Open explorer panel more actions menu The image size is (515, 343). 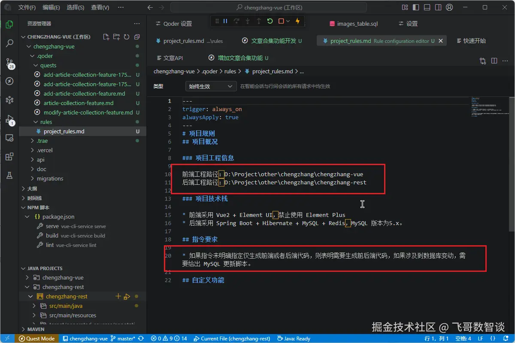click(x=137, y=24)
